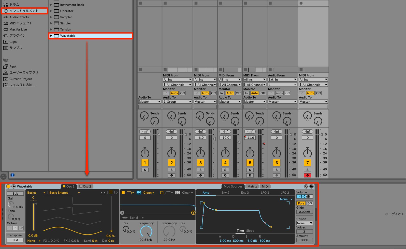Select the LFO 1 tab
Image resolution: width=406 pixels, height=249 pixels.
pyautogui.click(x=265, y=193)
